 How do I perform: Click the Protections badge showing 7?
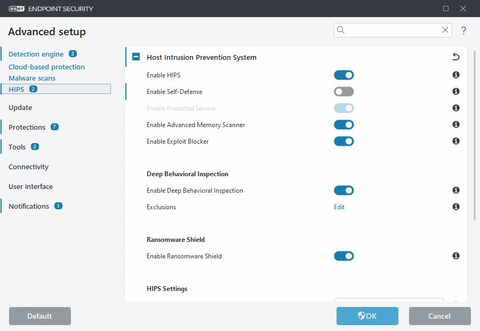(54, 127)
